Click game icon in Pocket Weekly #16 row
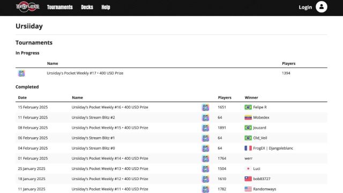The image size is (343, 193). [205, 107]
